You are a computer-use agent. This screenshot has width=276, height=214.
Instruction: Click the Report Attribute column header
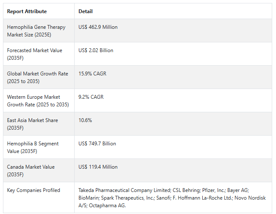point(27,11)
